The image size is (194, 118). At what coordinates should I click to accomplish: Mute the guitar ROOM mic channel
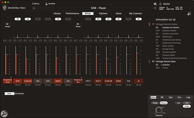pos(60,41)
